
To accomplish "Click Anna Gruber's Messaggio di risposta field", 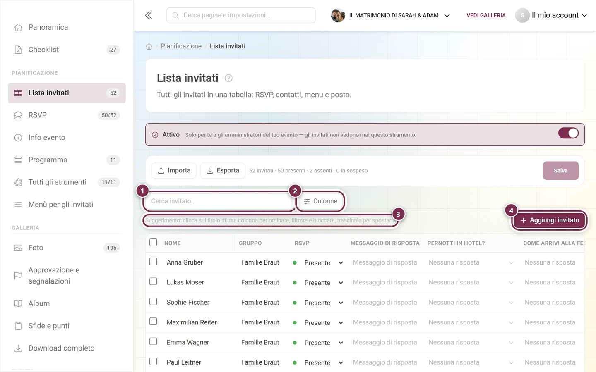I will pos(385,262).
